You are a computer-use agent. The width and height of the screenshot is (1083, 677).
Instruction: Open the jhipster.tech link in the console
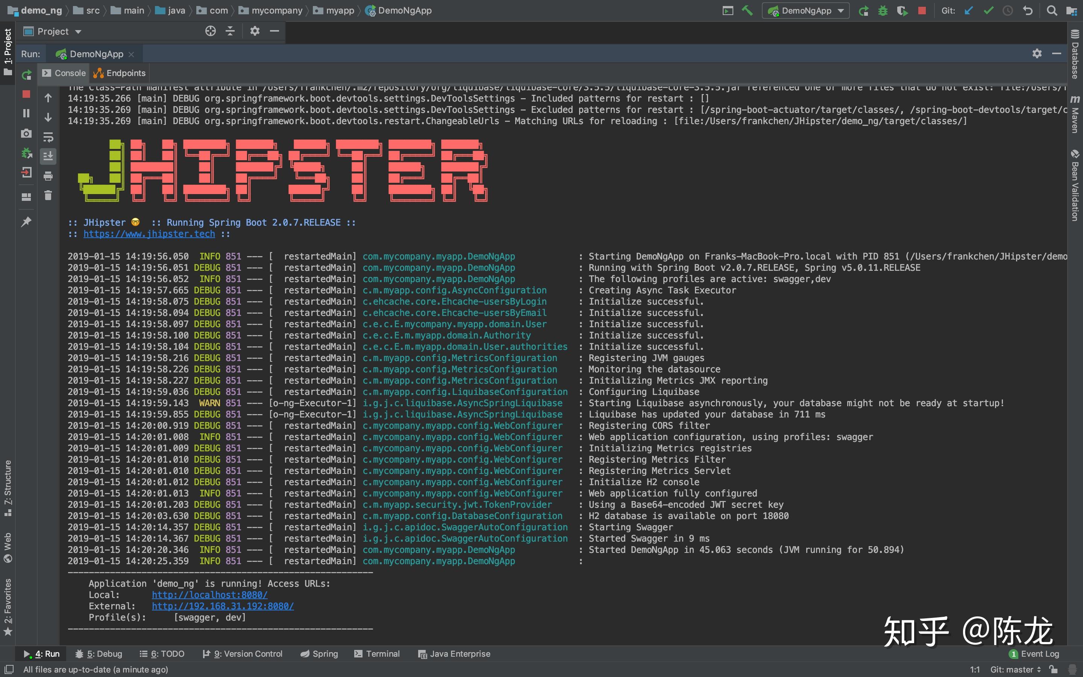(149, 234)
